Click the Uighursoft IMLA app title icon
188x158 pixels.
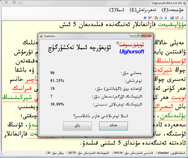185,3
